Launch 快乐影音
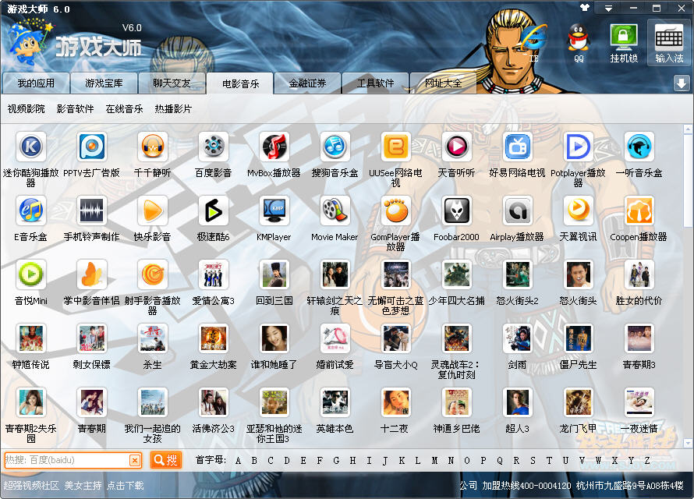This screenshot has width=694, height=499. pos(152,211)
